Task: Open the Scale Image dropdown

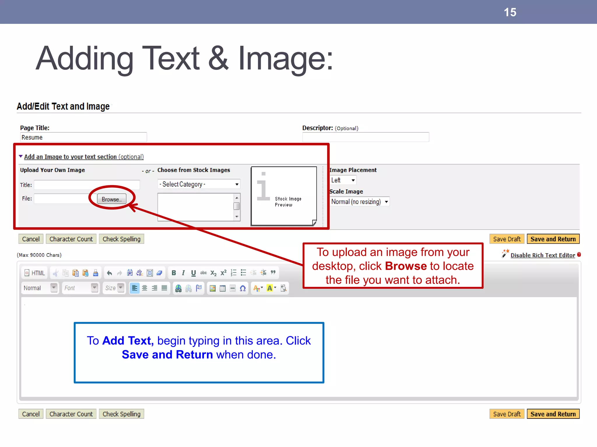Action: point(360,202)
